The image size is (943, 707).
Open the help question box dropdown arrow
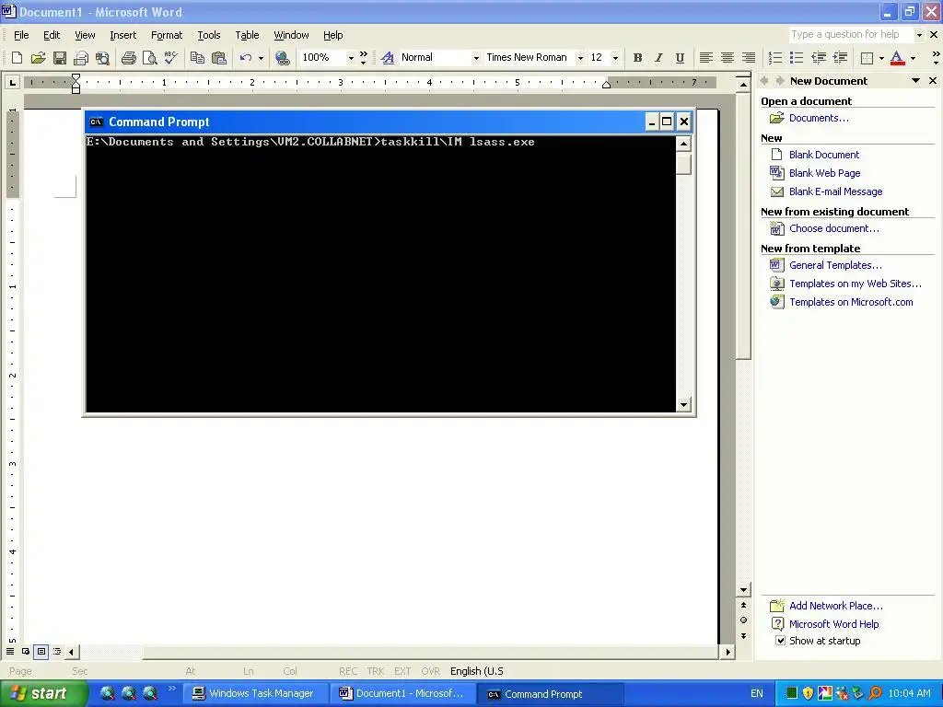point(919,35)
